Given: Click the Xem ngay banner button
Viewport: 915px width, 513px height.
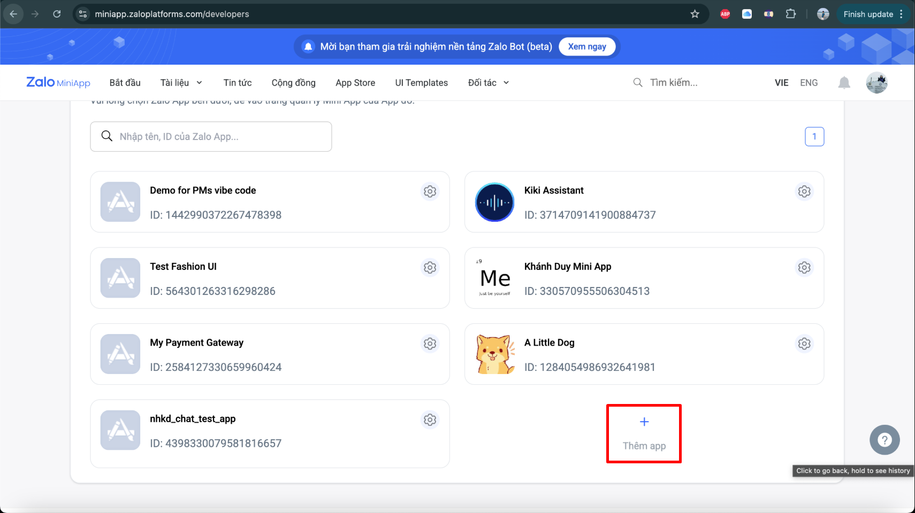Looking at the screenshot, I should tap(586, 46).
